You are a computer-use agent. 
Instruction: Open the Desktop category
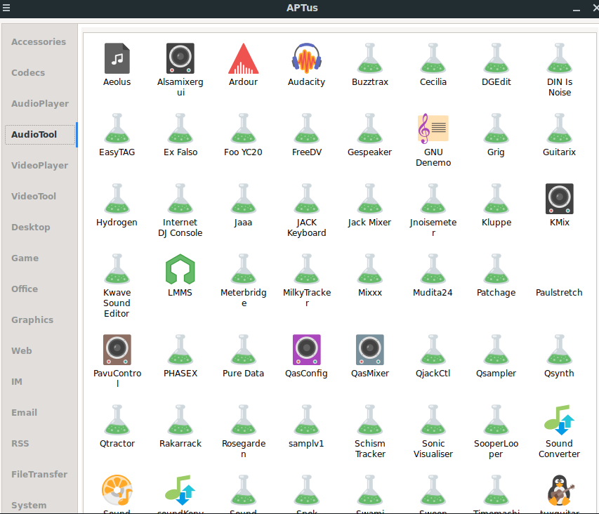coord(31,228)
